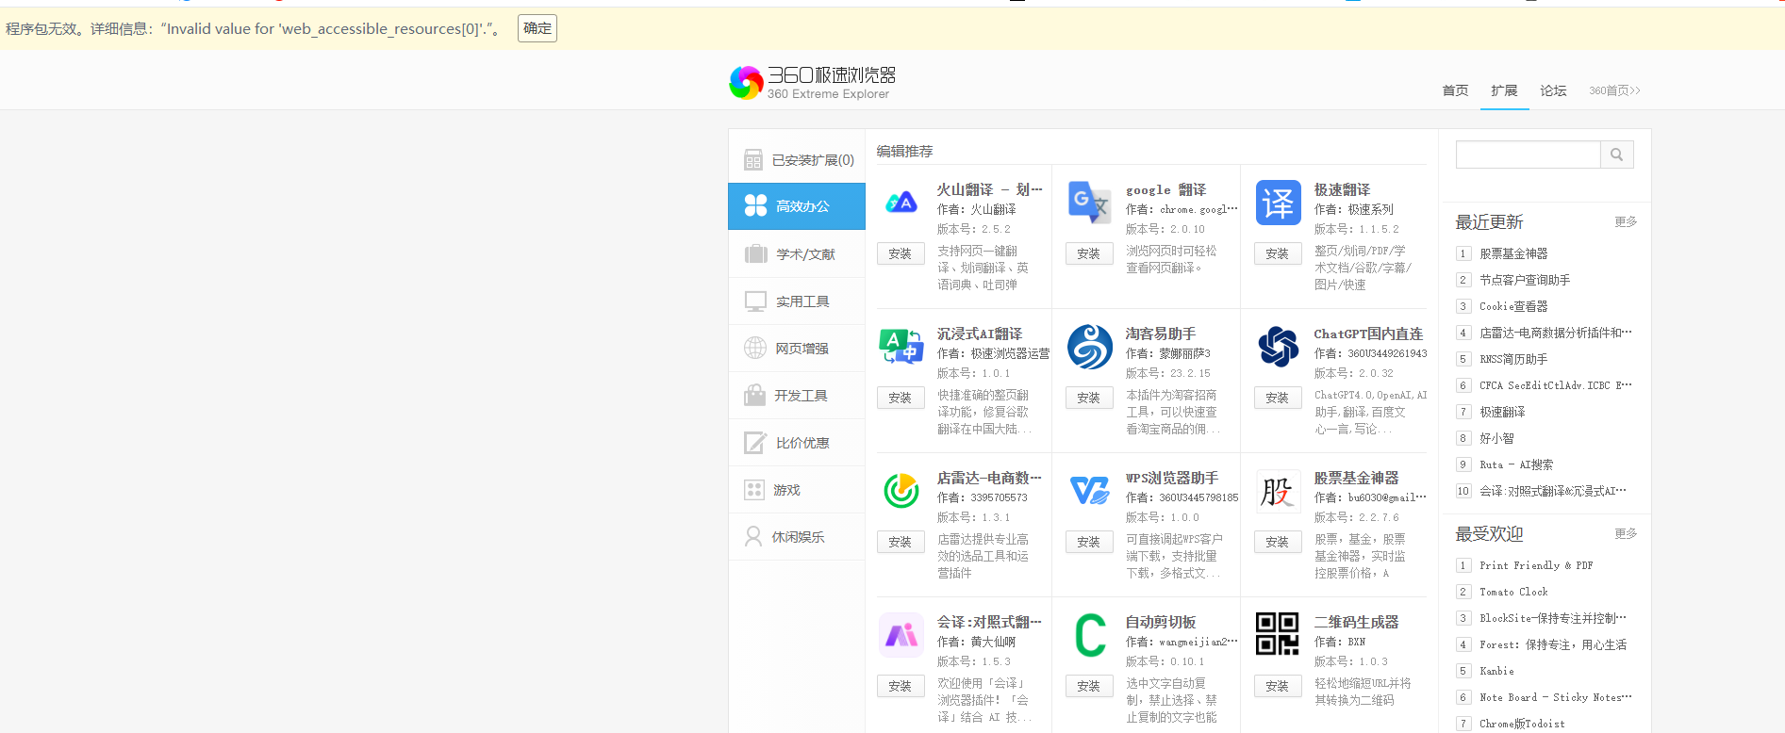Click the 高效办公 clover icon
The width and height of the screenshot is (1785, 733).
[755, 205]
